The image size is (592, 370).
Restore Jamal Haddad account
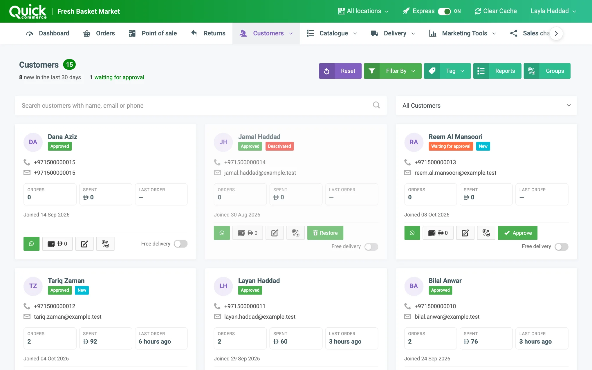(x=325, y=233)
